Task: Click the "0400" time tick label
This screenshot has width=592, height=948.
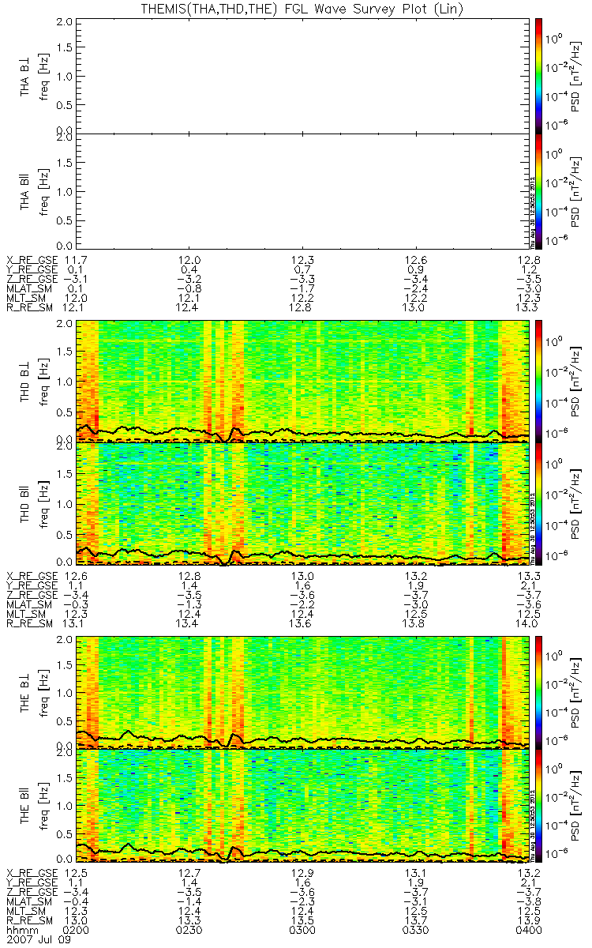Action: coord(529,932)
